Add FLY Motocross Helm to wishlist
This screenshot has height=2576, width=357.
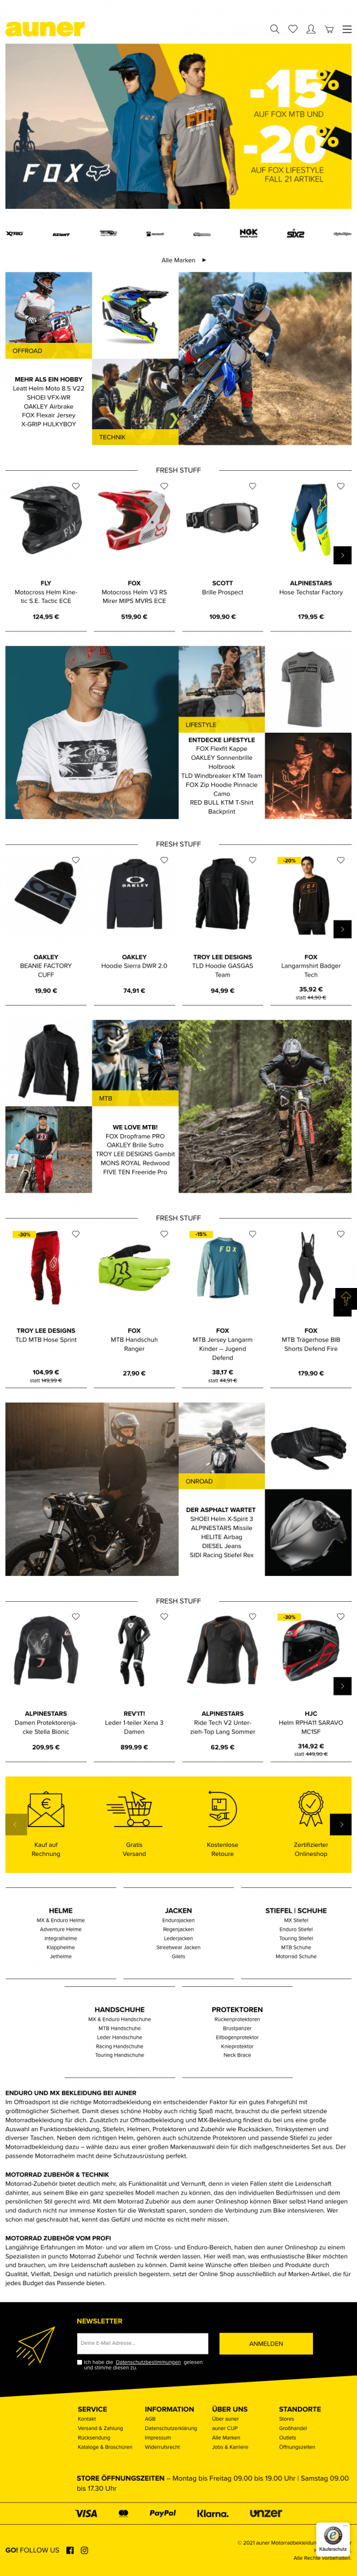[76, 486]
